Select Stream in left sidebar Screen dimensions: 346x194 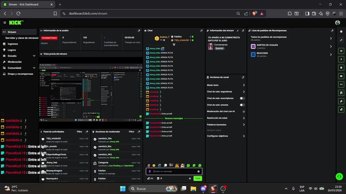click(x=19, y=32)
